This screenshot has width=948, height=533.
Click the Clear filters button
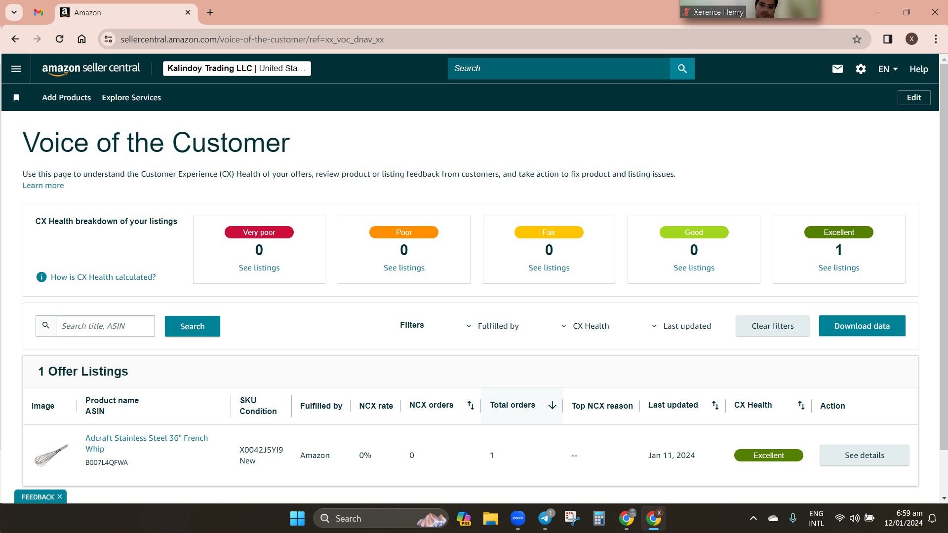click(772, 326)
